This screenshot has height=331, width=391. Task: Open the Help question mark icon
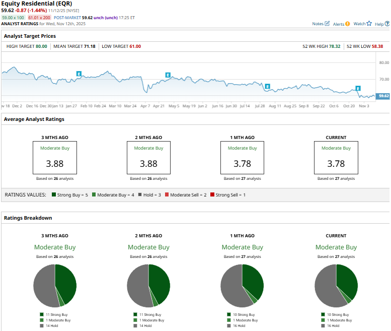pos(386,24)
